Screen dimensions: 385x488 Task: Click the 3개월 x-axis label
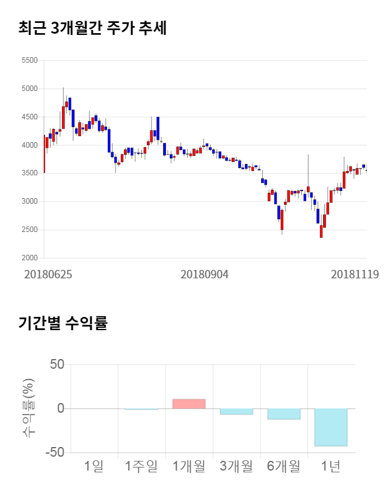click(x=236, y=466)
